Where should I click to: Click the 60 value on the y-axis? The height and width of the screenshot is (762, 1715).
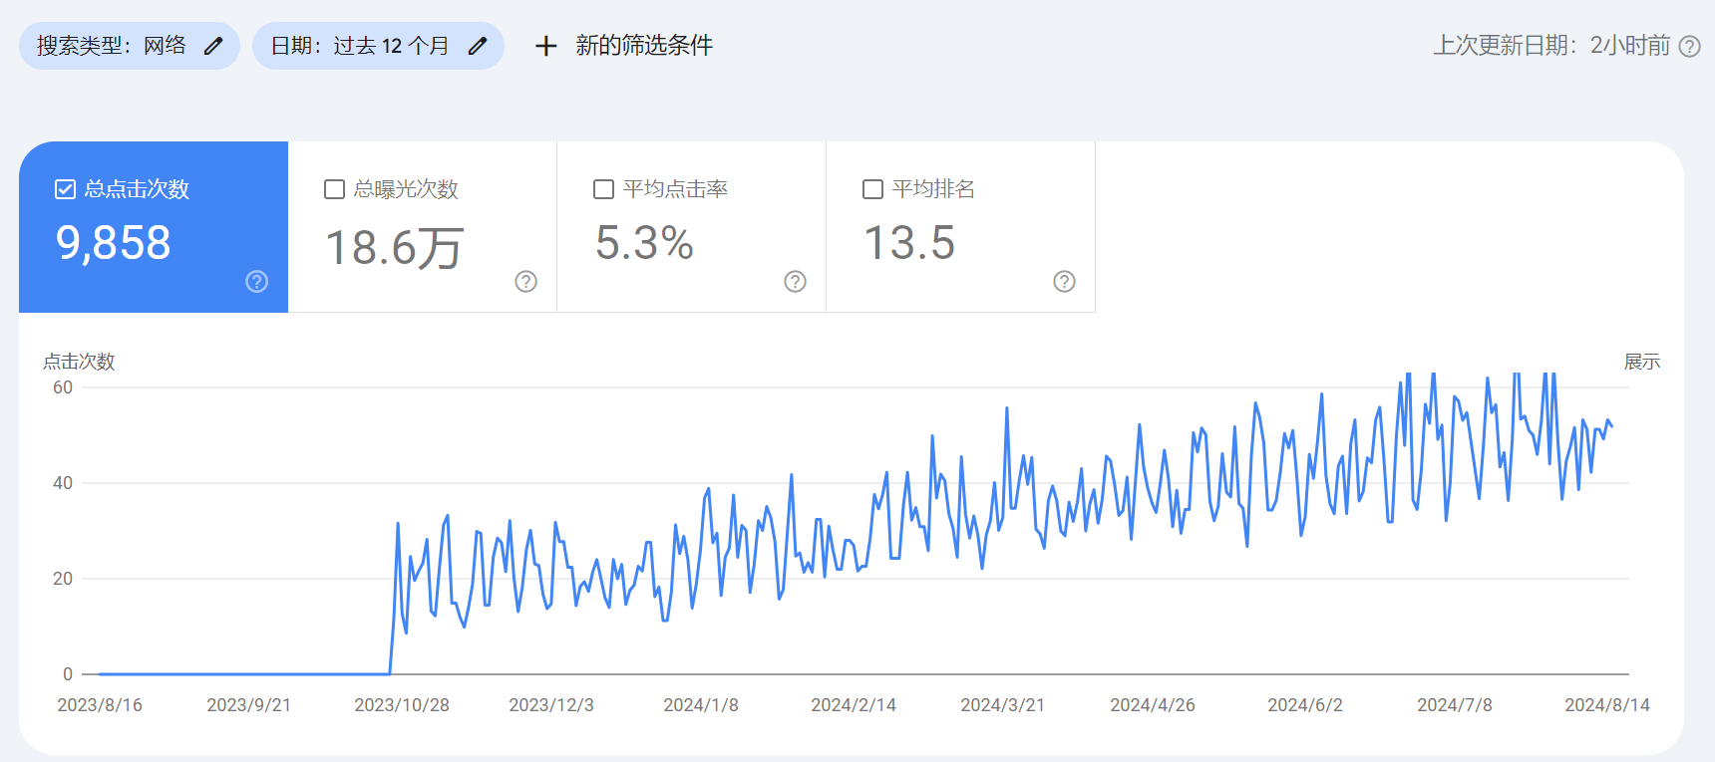(x=63, y=387)
